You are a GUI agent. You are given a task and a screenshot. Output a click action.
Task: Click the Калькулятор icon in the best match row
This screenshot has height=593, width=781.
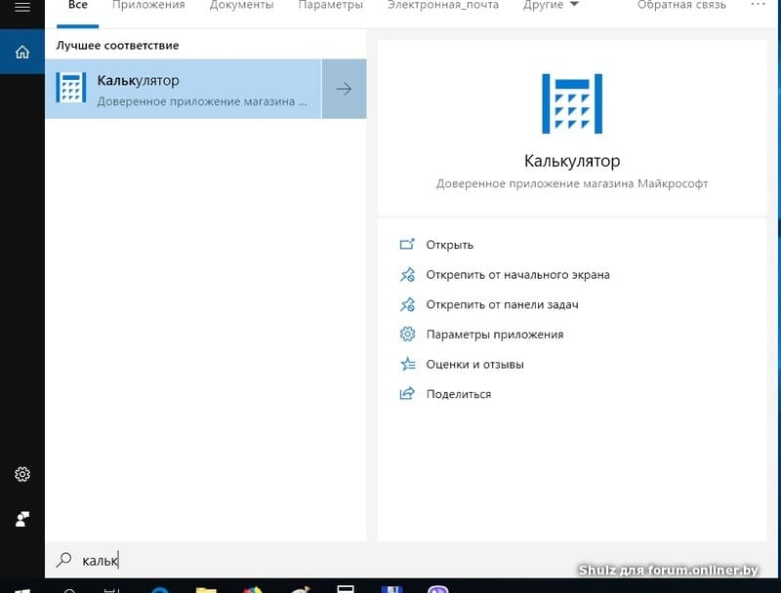(x=70, y=88)
